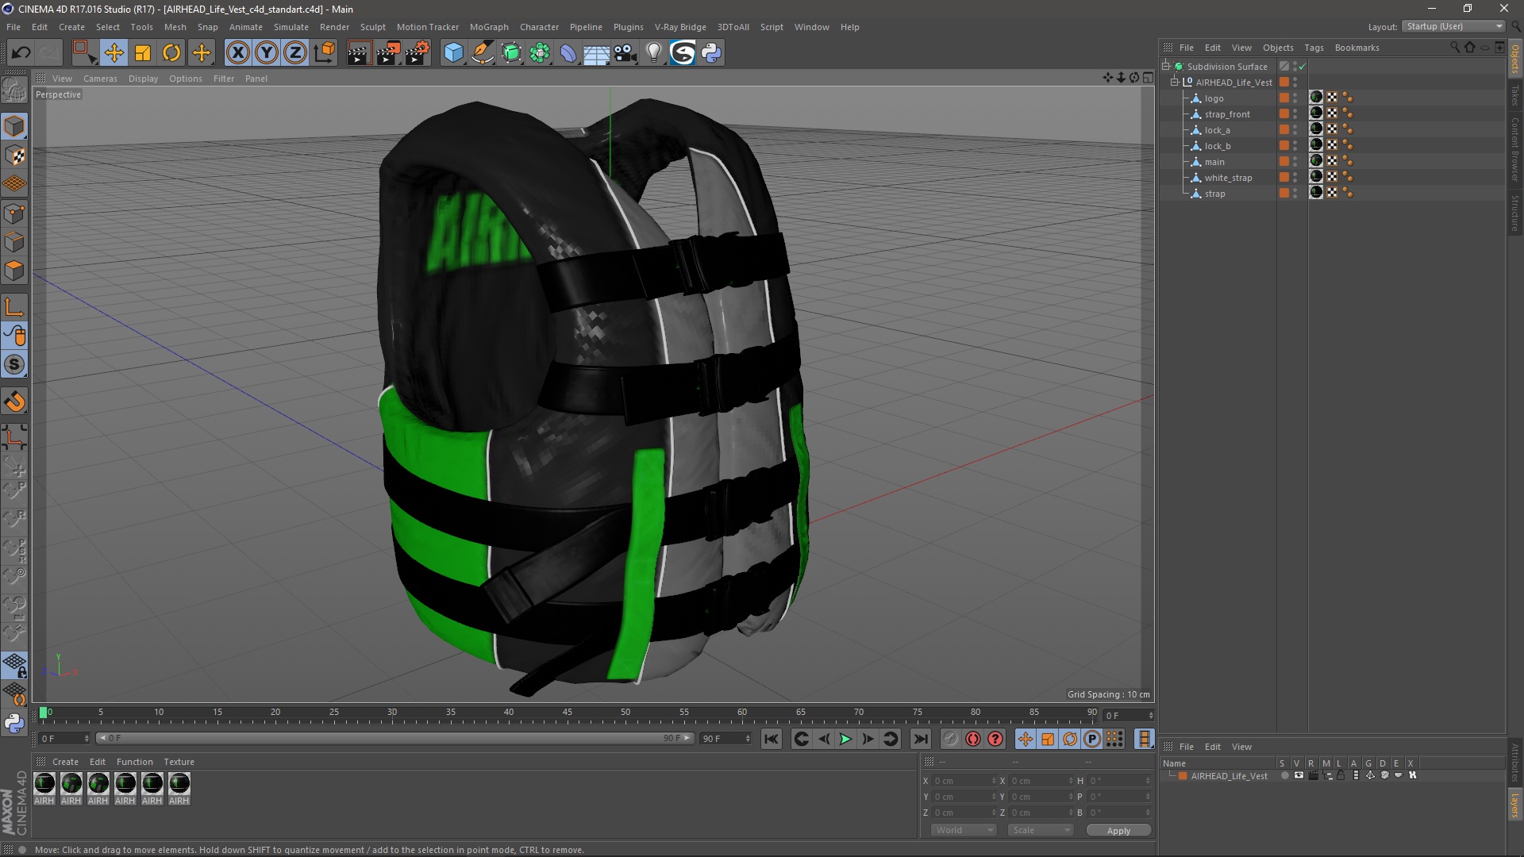
Task: Go to start of animation
Action: (771, 739)
